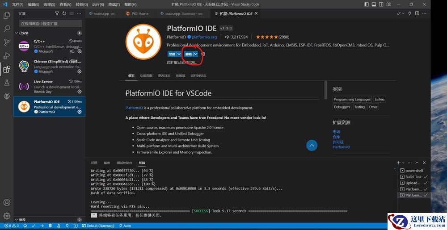Screen dimensions: 447x230
Task: Open the Run and Debug view
Action: tap(7, 55)
